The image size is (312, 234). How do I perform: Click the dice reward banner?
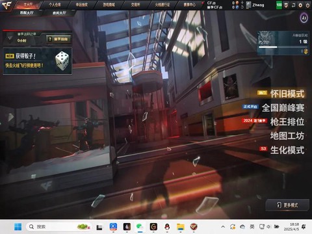pyautogui.click(x=37, y=61)
